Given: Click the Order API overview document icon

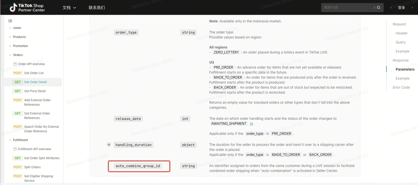Looking at the screenshot, I should [15, 64].
